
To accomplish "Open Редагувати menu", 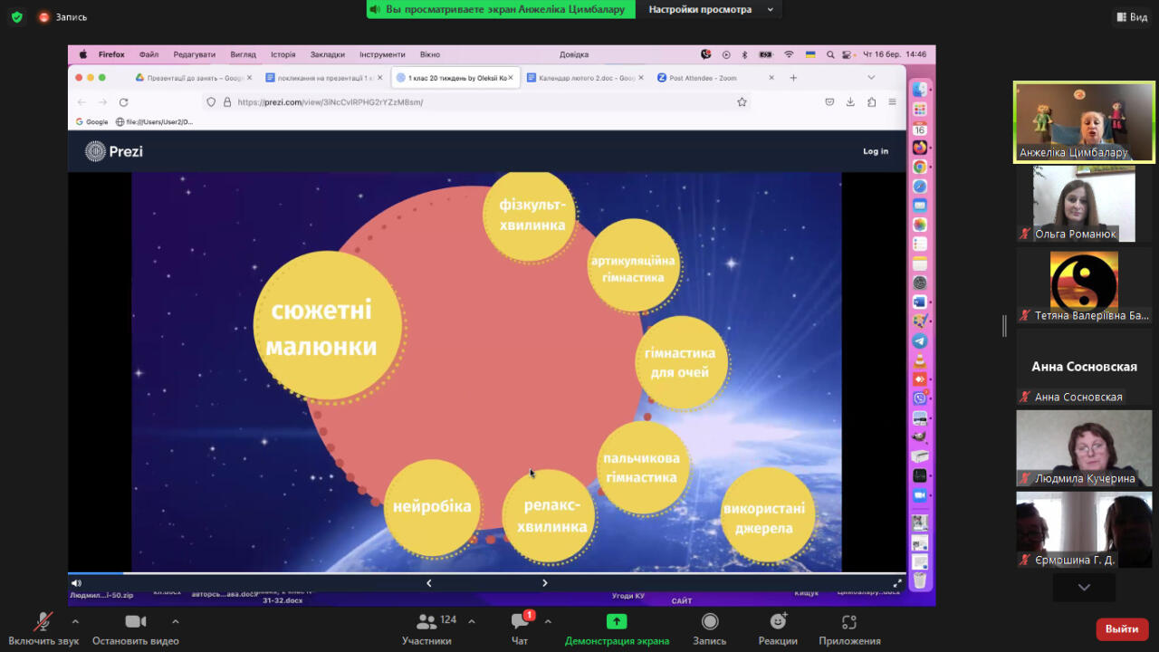I will click(x=195, y=54).
